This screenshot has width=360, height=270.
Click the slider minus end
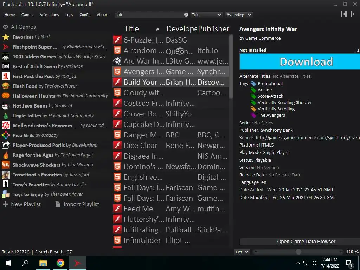coord(256,252)
